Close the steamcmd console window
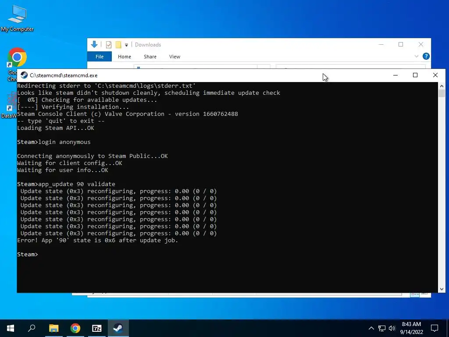Image resolution: width=449 pixels, height=337 pixels. point(435,75)
